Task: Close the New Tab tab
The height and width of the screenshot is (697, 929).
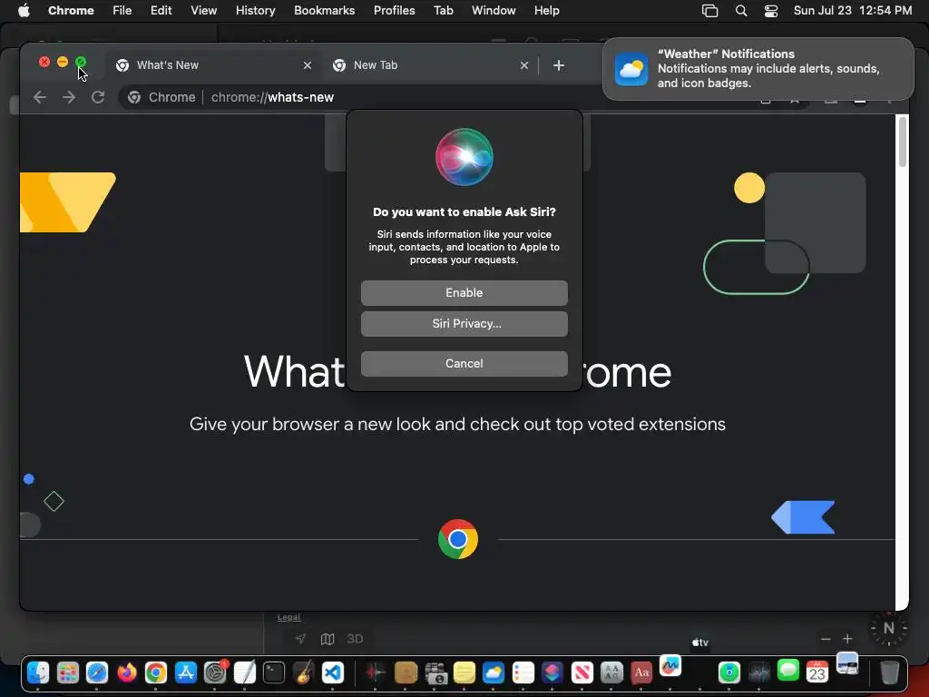Action: [523, 65]
